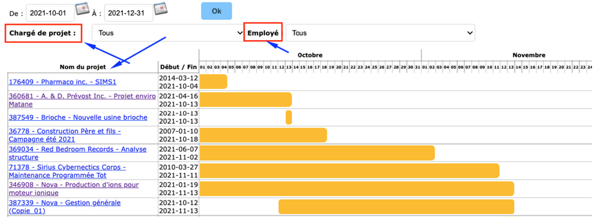Screen dimensions: 604x223
Task: Click the Novembre month header
Action: [529, 55]
